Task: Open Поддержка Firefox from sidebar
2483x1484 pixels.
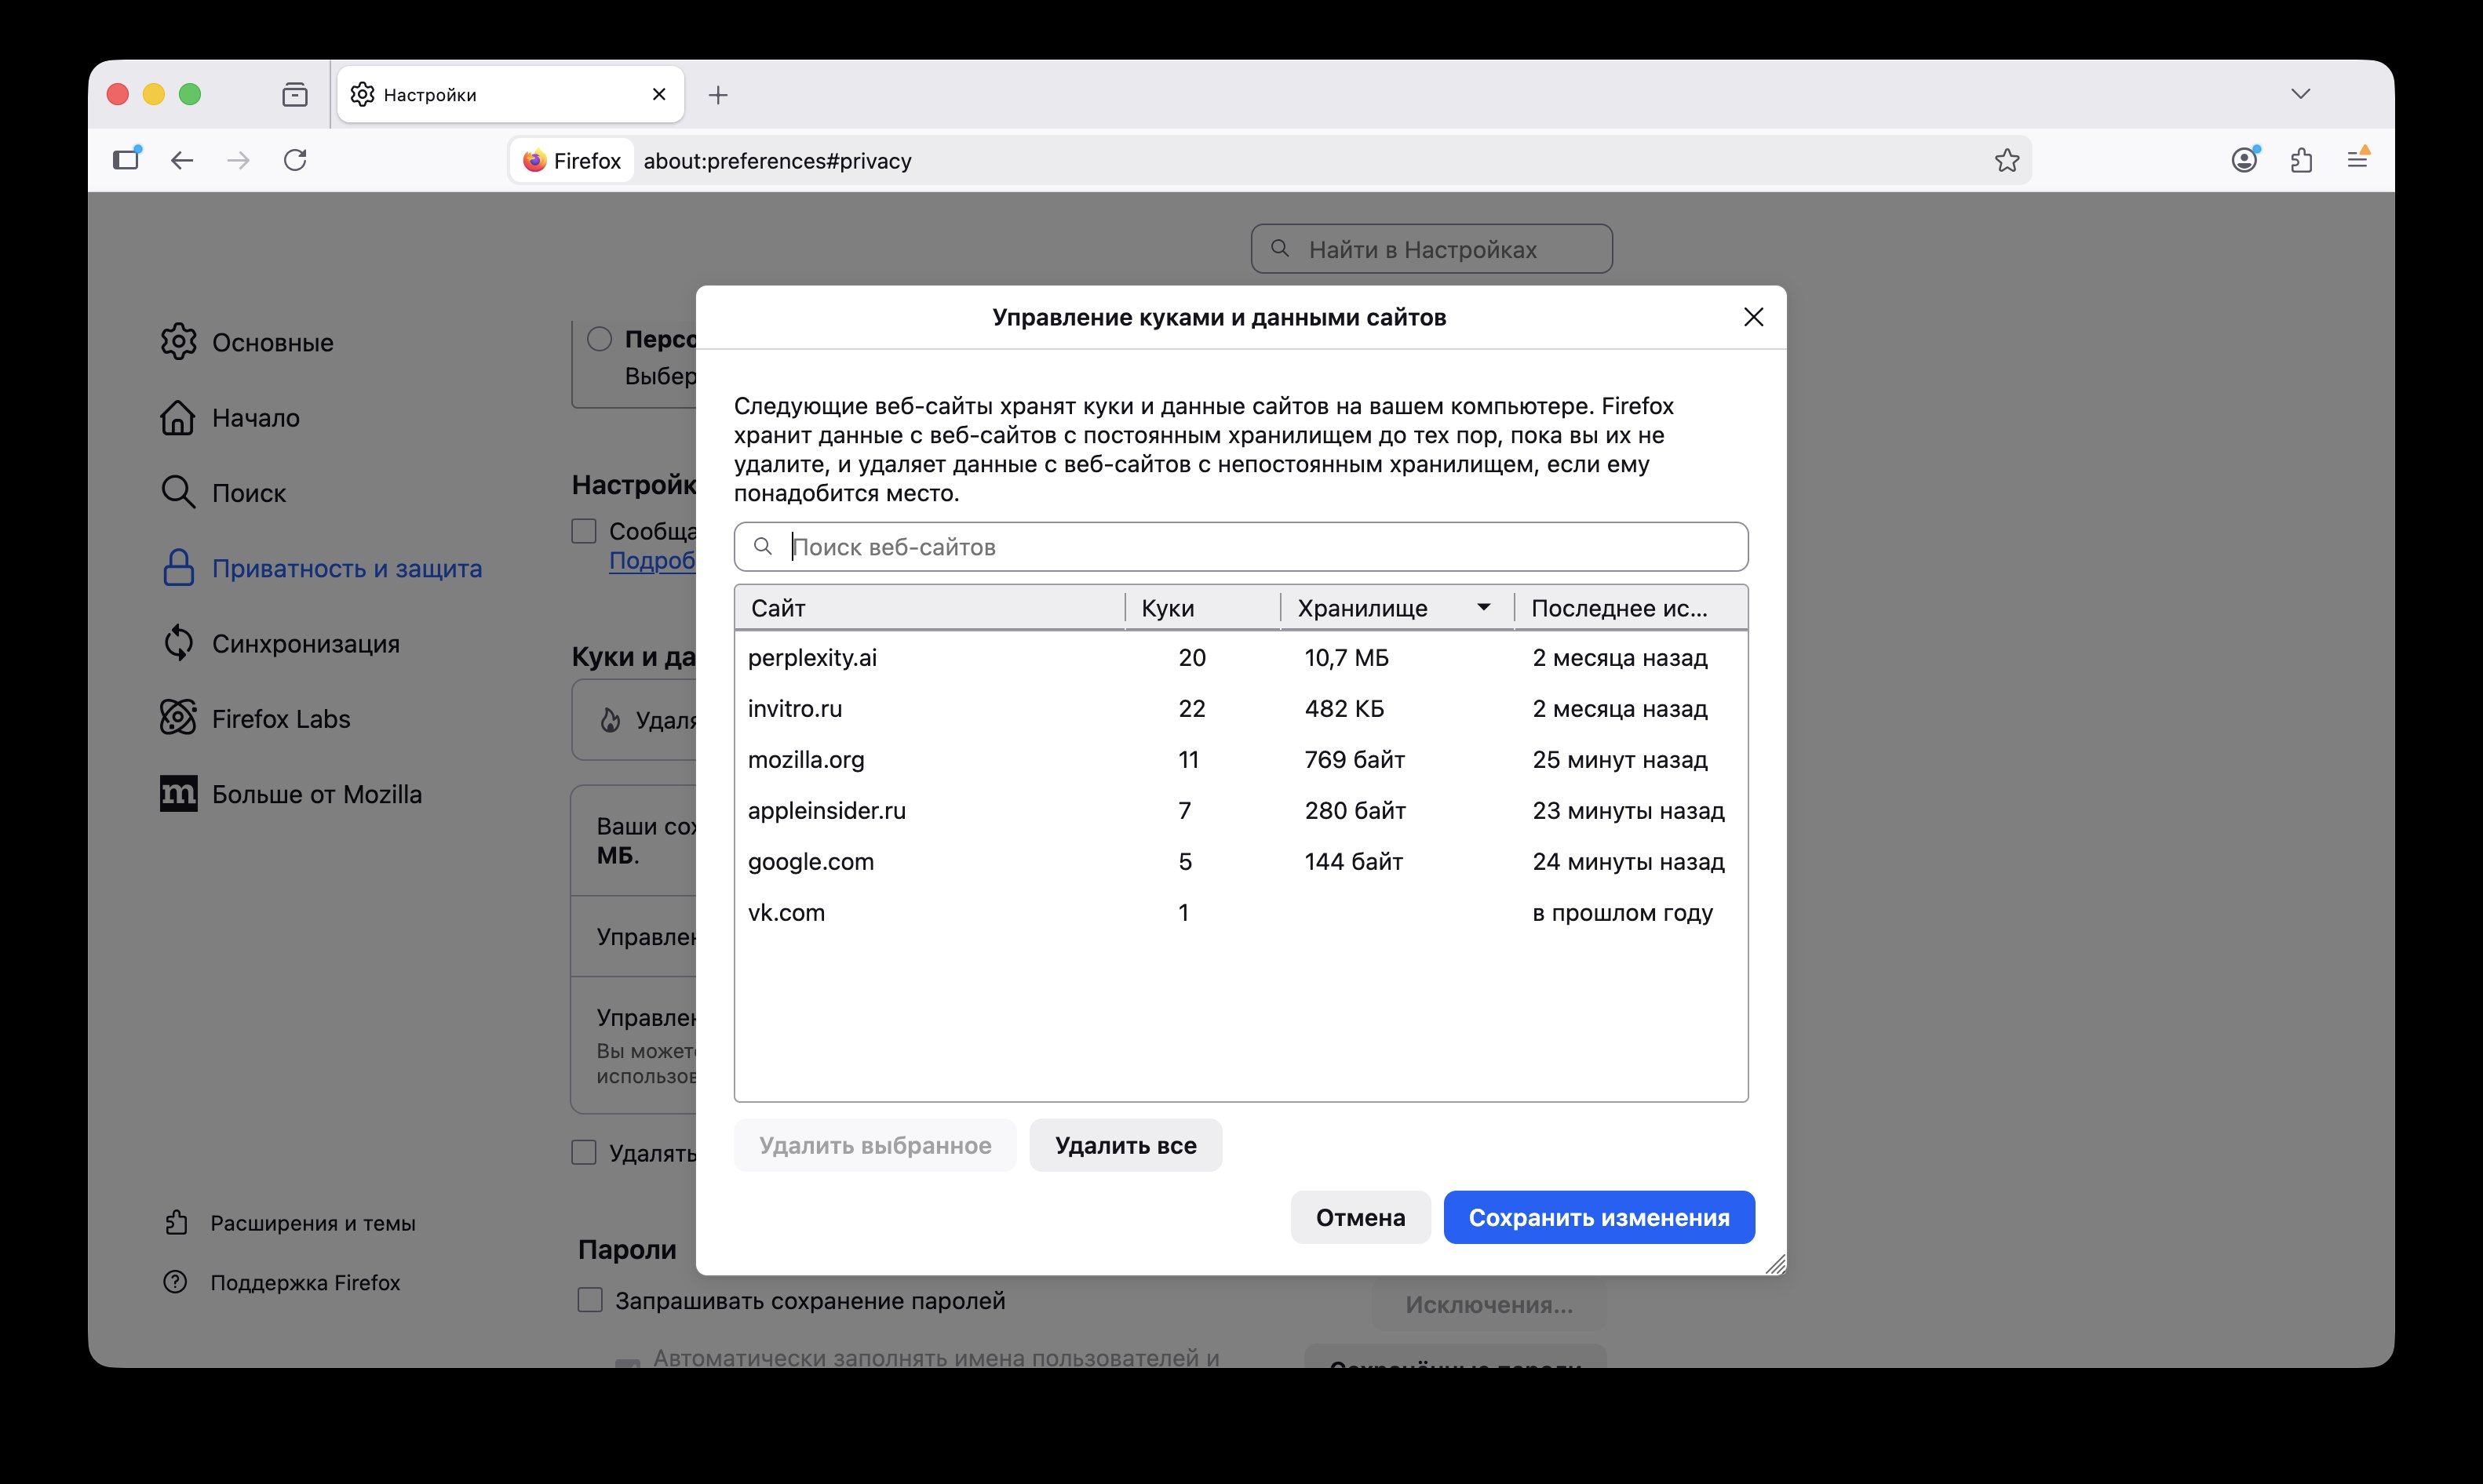Action: pyautogui.click(x=304, y=1283)
